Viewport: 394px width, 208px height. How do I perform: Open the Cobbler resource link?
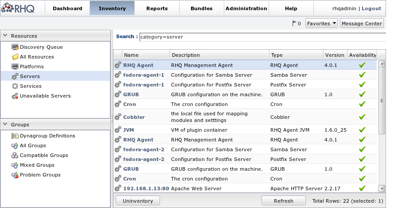coord(134,117)
